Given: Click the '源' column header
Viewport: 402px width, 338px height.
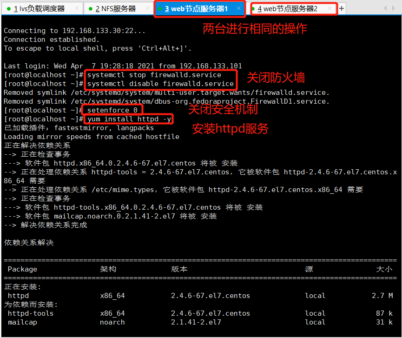Looking at the screenshot, I should point(309,269).
